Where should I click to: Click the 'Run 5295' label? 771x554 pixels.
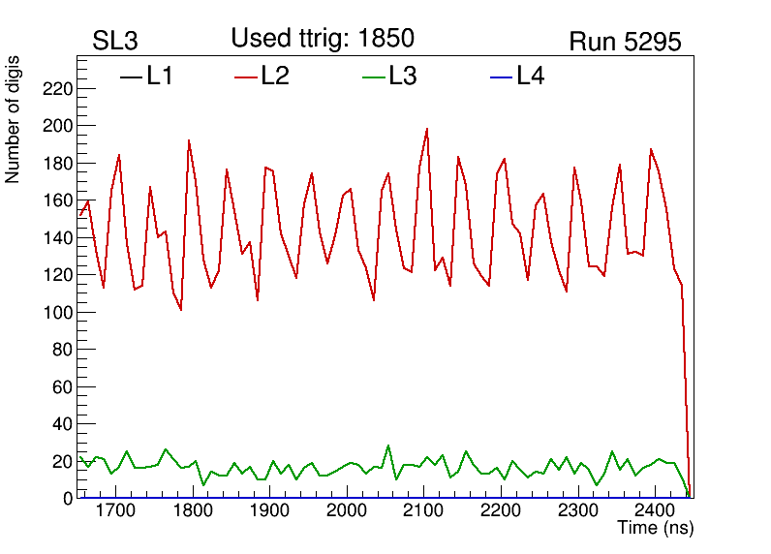pos(625,42)
